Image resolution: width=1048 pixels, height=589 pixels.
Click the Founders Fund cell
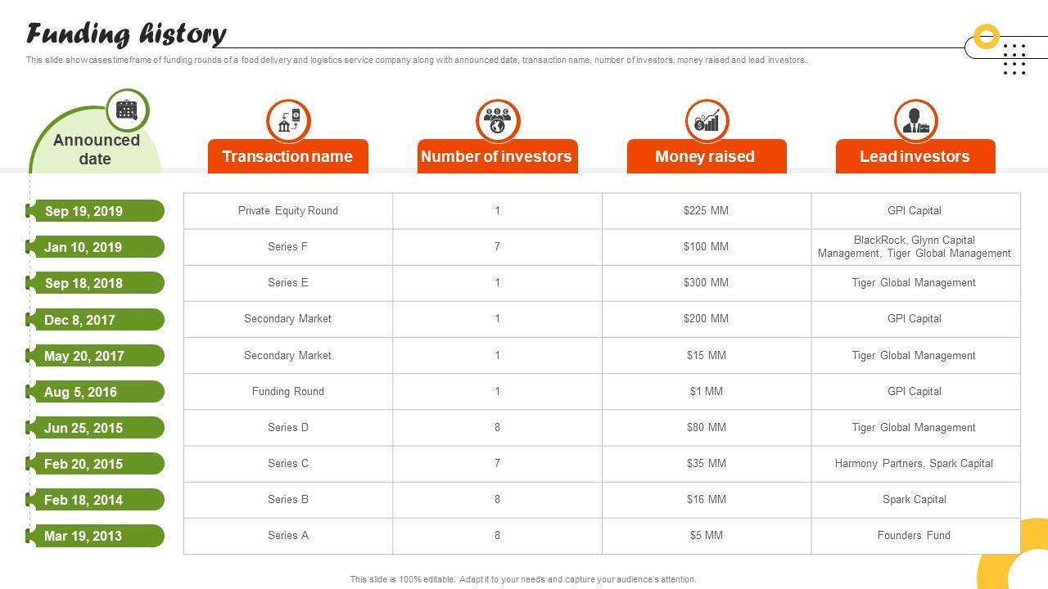pyautogui.click(x=914, y=536)
